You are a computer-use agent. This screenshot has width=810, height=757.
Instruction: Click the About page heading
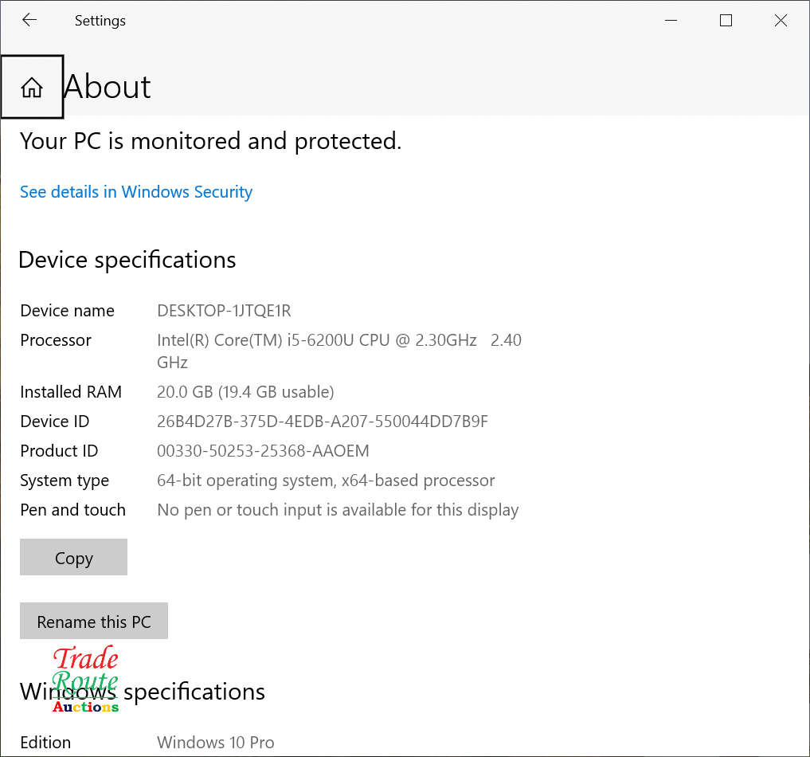click(x=108, y=87)
